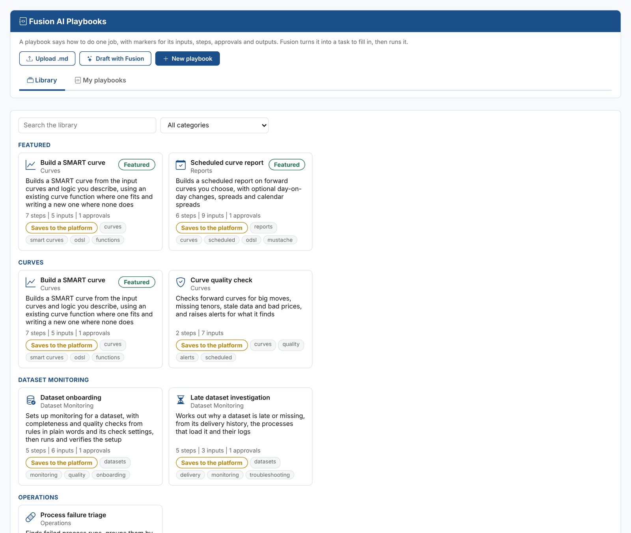The image size is (631, 533).
Task: Open the Dataset onboarding card title
Action: [71, 398]
